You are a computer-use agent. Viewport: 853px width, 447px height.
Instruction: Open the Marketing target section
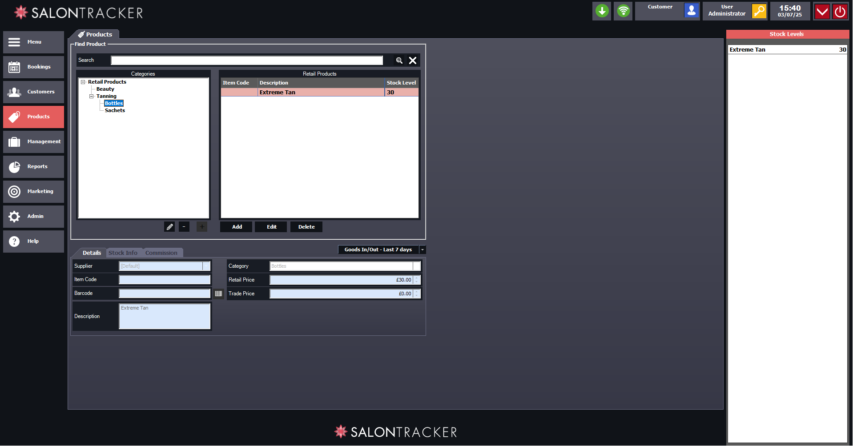33,192
